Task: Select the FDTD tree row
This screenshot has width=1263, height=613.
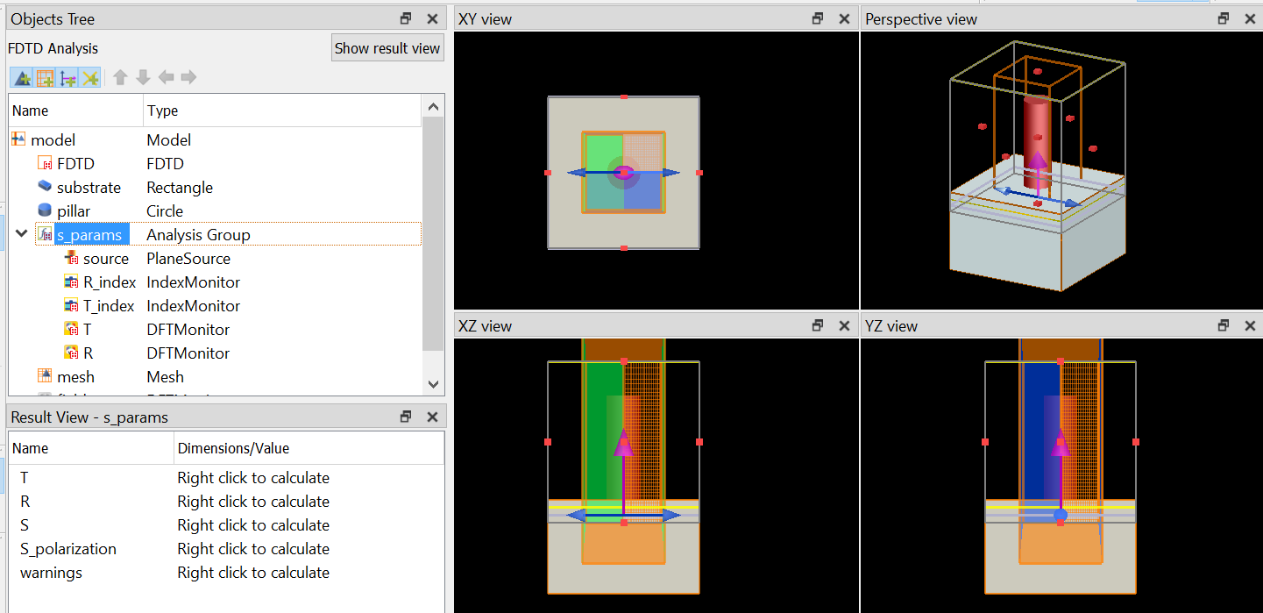Action: pos(216,163)
